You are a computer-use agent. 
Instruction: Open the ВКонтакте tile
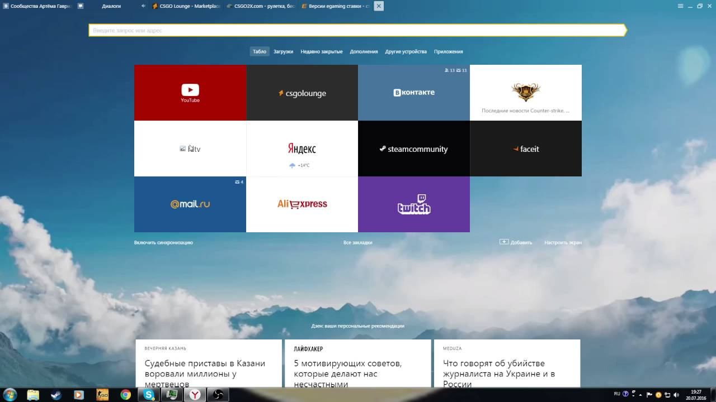414,93
